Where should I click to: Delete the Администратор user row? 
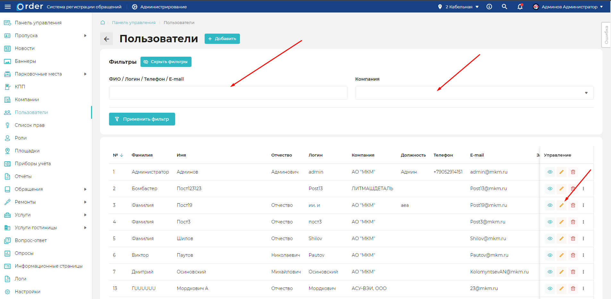573,172
